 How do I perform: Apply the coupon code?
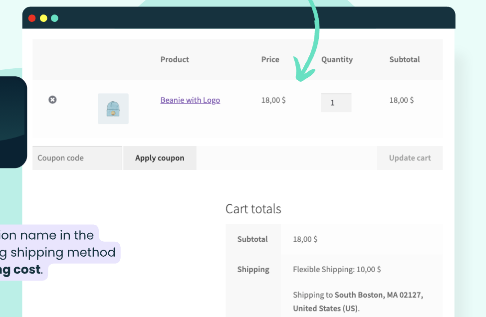click(x=160, y=158)
